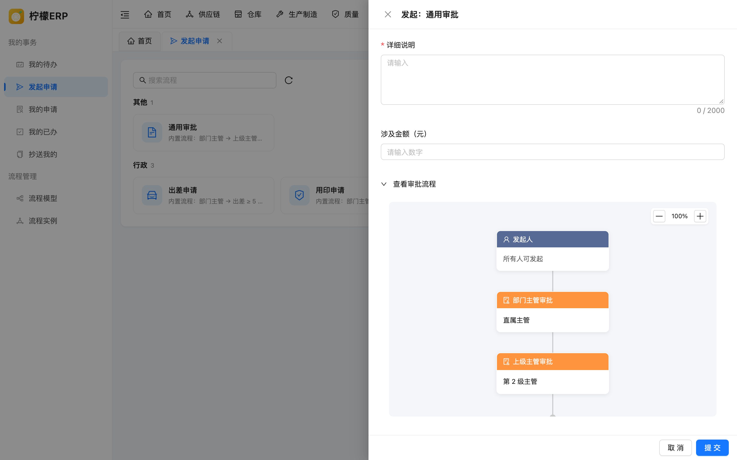Click the 100% zoom level label

click(679, 216)
